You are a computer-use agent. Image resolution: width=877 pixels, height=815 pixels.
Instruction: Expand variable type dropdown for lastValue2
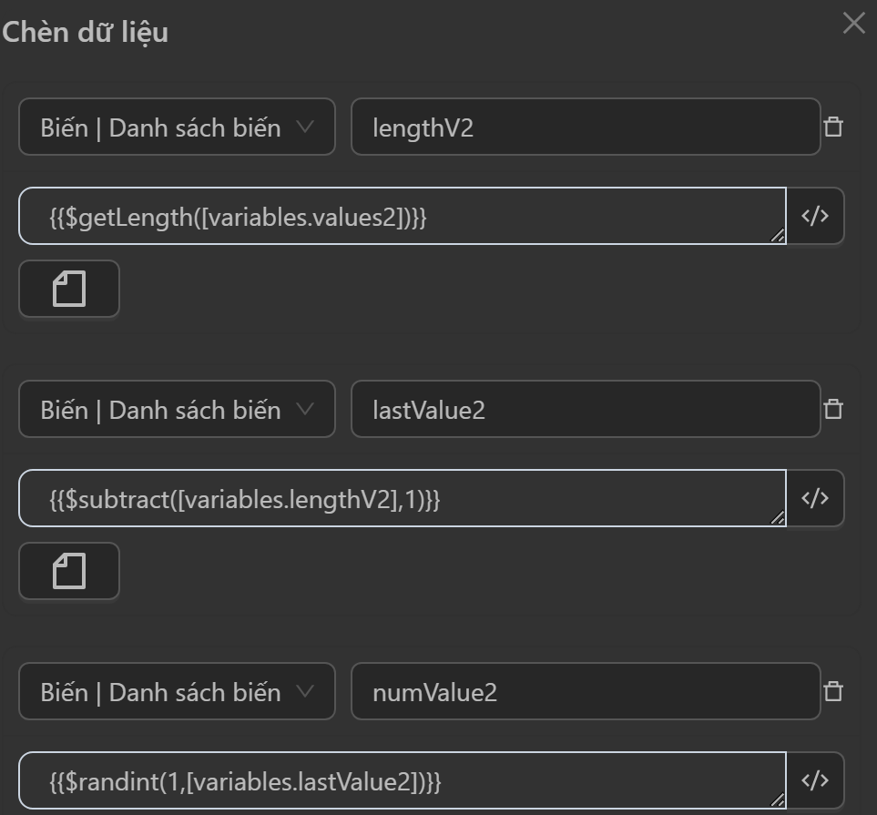click(177, 410)
